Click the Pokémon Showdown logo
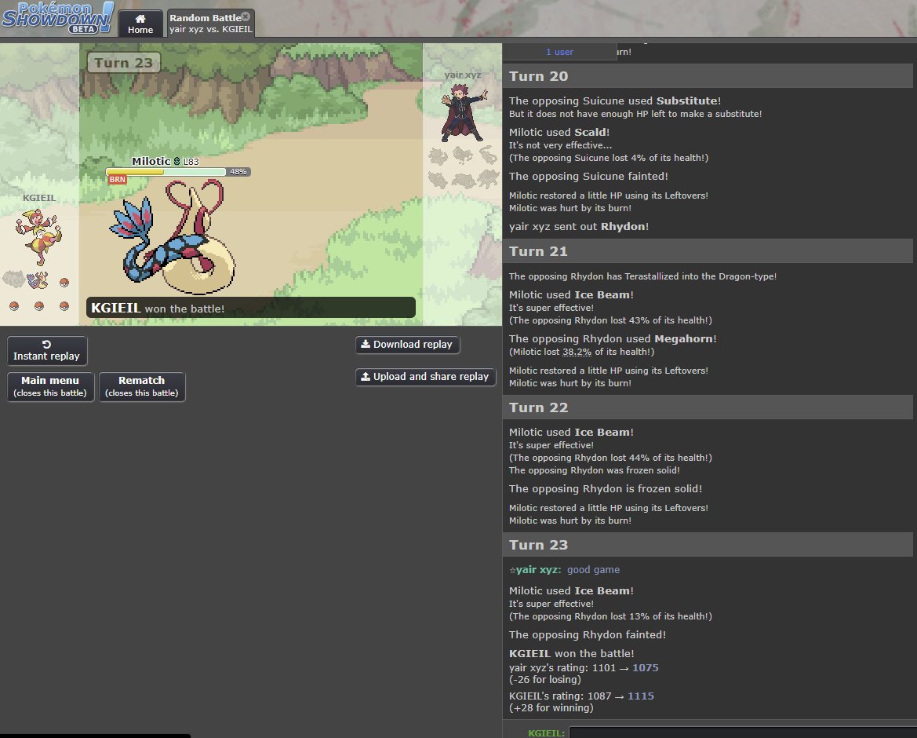 [x=57, y=17]
